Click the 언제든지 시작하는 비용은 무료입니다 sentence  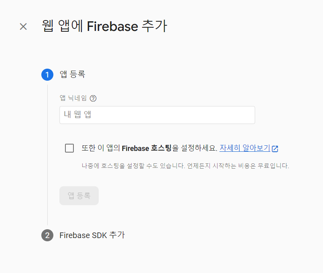pyautogui.click(x=238, y=166)
